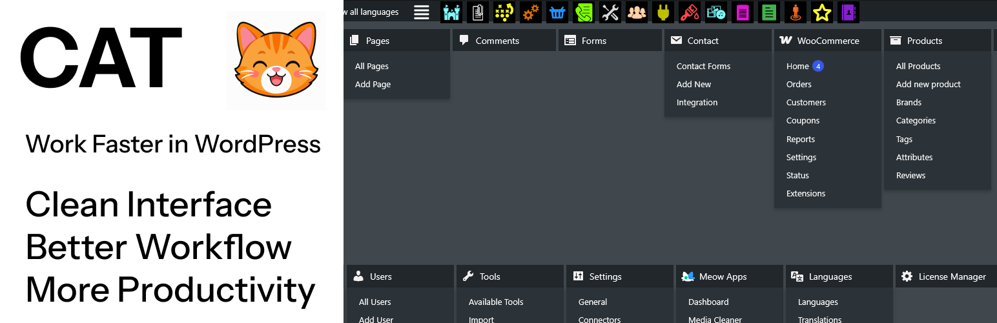
Task: Open the Languages menu header
Action: pos(839,276)
